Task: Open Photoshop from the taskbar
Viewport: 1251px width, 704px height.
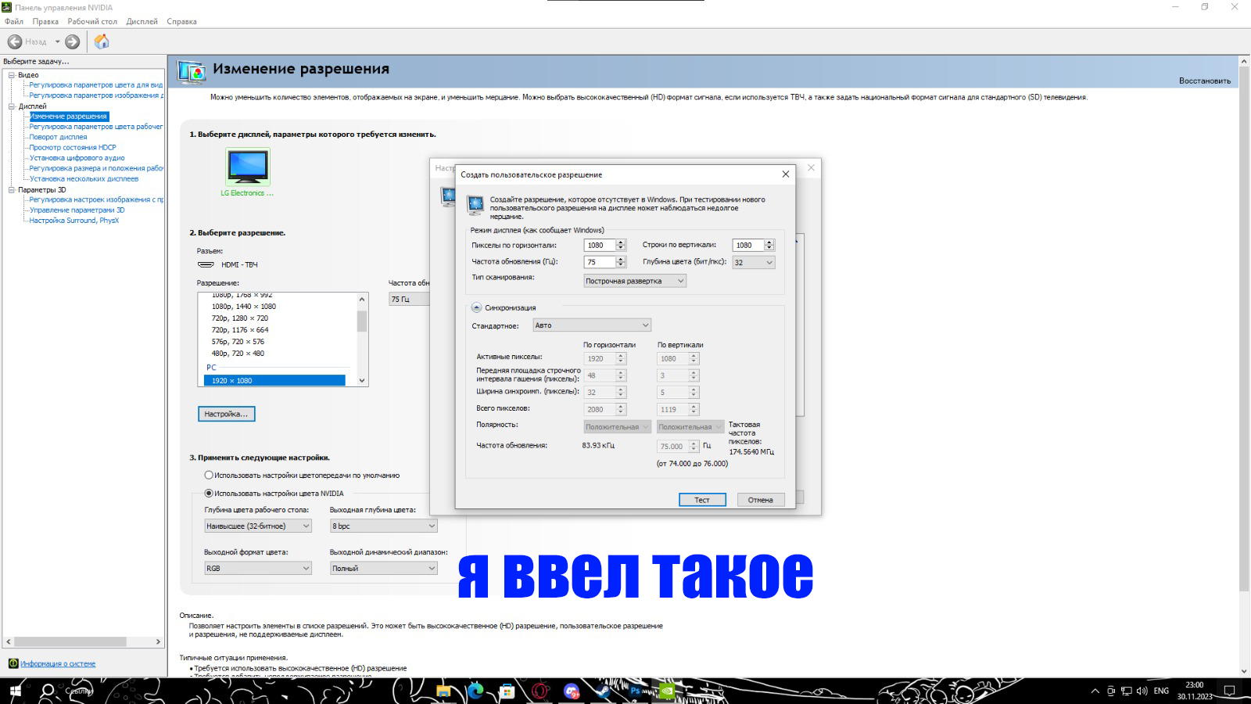Action: click(635, 691)
